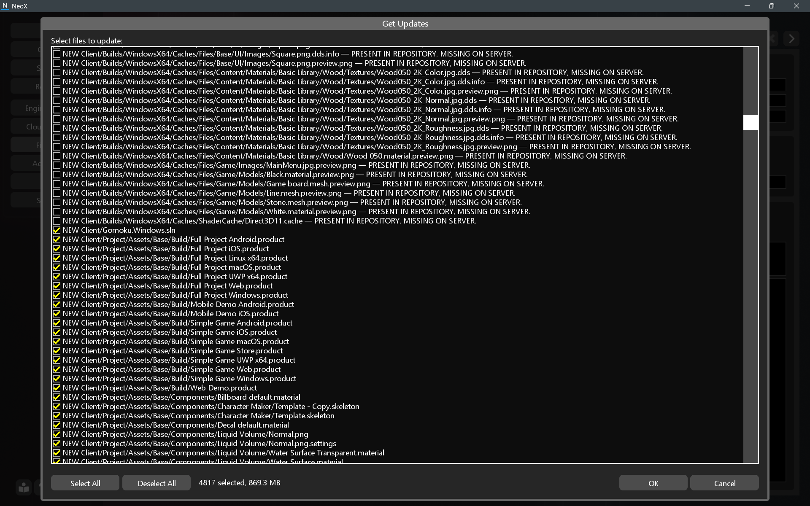Check the Direct3D11.cache file checkbox
Viewport: 810px width, 506px height.
[x=57, y=221]
